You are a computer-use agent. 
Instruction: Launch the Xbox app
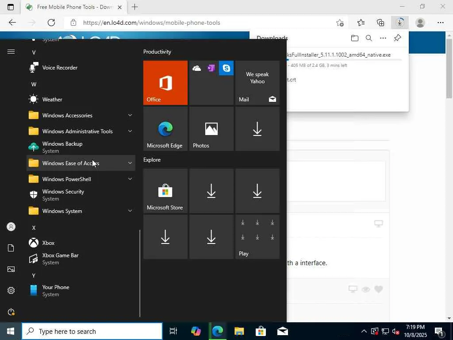tap(81, 243)
